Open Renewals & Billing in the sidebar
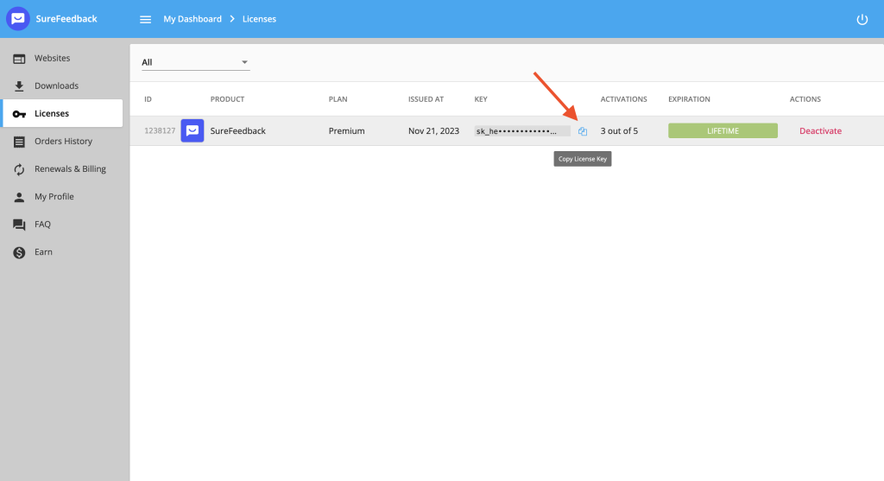The width and height of the screenshot is (884, 481). click(62, 168)
